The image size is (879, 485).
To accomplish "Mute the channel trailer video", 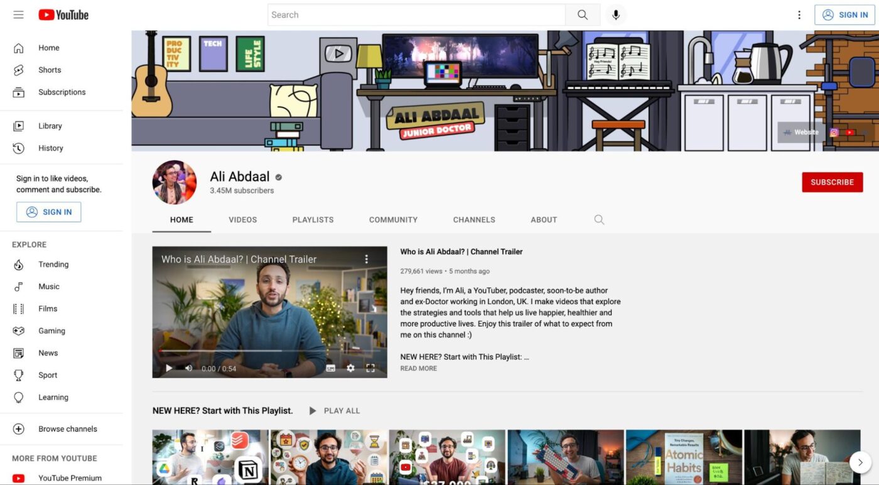I will coord(188,368).
